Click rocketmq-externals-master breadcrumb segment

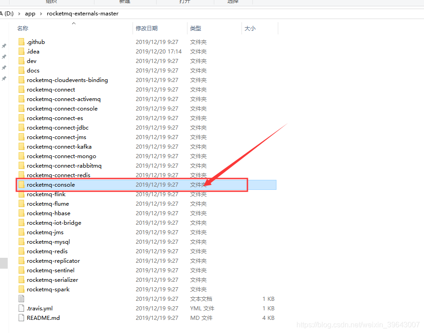tap(83, 14)
